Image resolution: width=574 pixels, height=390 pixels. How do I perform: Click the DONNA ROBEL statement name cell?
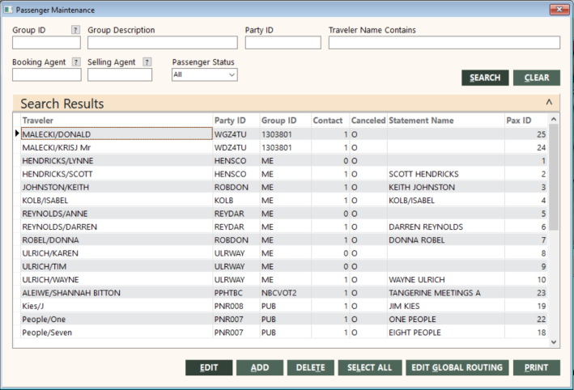coord(446,240)
